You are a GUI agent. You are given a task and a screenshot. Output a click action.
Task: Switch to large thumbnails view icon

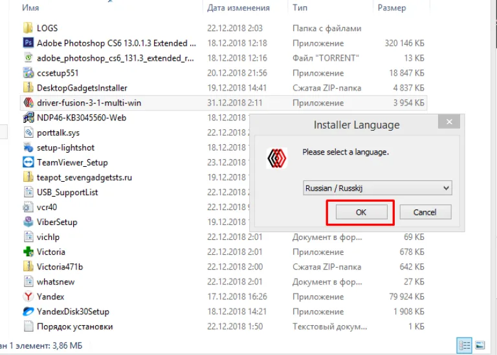(480, 345)
